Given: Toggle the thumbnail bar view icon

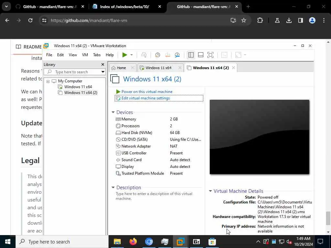Looking at the screenshot, I should 201,55.
